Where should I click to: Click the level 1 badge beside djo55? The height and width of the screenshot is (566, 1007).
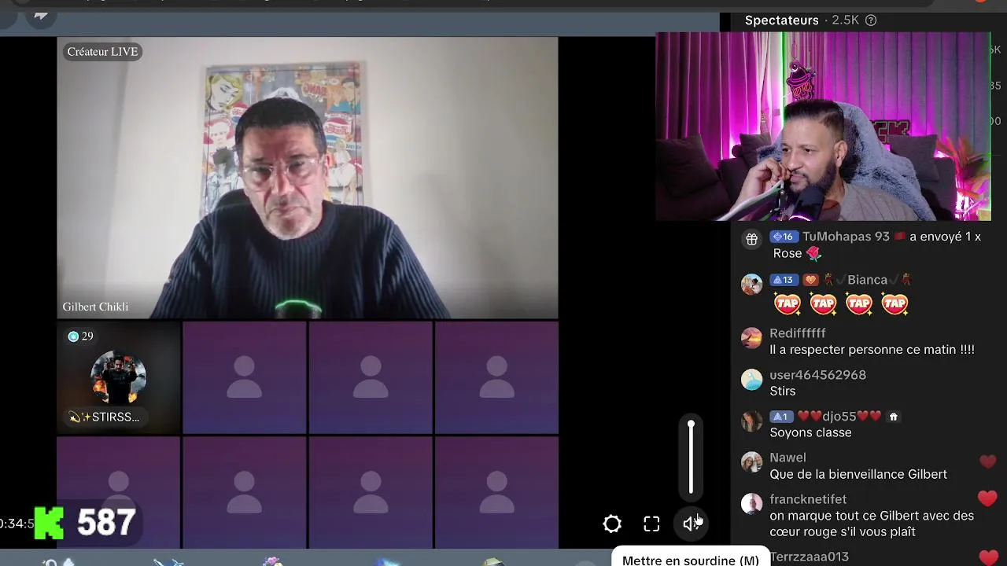pyautogui.click(x=781, y=417)
